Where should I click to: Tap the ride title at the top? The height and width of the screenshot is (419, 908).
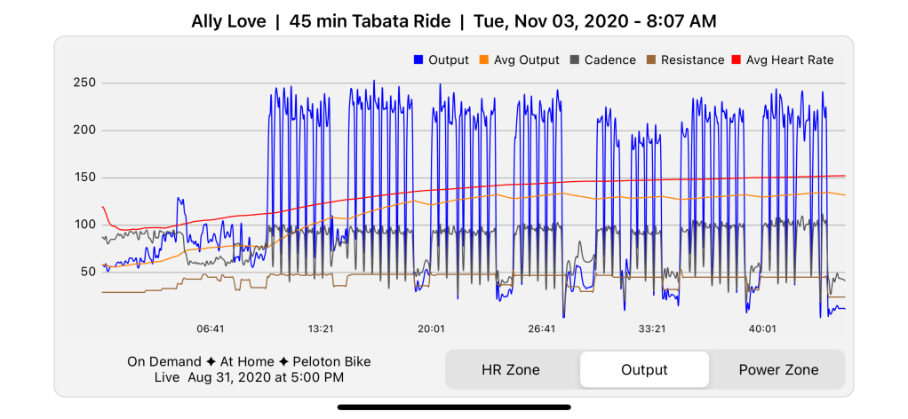(454, 20)
